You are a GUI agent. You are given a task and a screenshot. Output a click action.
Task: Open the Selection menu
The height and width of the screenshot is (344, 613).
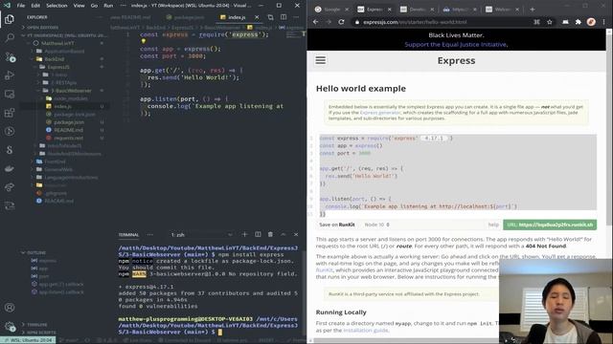click(x=57, y=6)
